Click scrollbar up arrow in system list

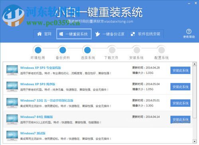(195, 64)
